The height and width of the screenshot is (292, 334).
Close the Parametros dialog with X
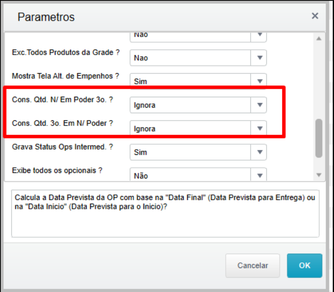[x=315, y=16]
